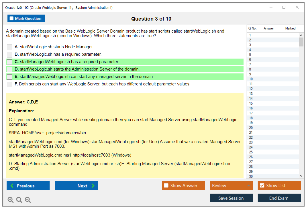Select question 9 in the list
308x210 pixels.
[273, 74]
